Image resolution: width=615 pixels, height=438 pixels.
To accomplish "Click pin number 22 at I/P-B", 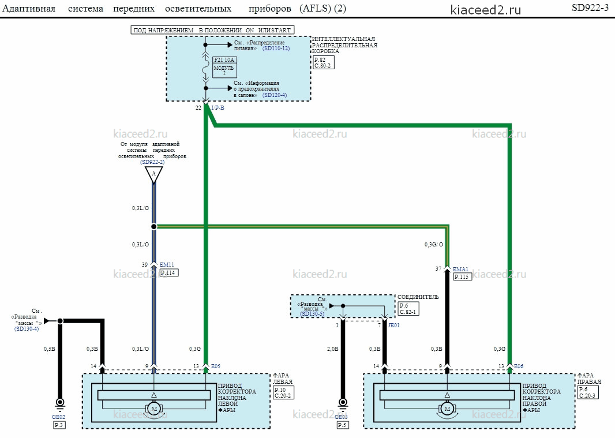I will [198, 107].
